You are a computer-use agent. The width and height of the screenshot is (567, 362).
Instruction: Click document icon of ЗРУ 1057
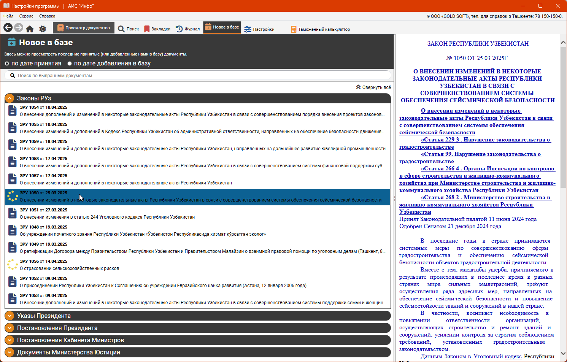pyautogui.click(x=13, y=179)
